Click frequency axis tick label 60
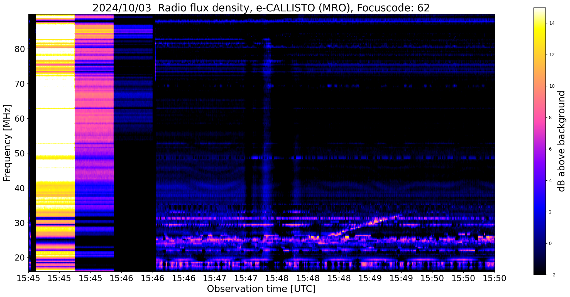The image size is (570, 297). click(20, 119)
